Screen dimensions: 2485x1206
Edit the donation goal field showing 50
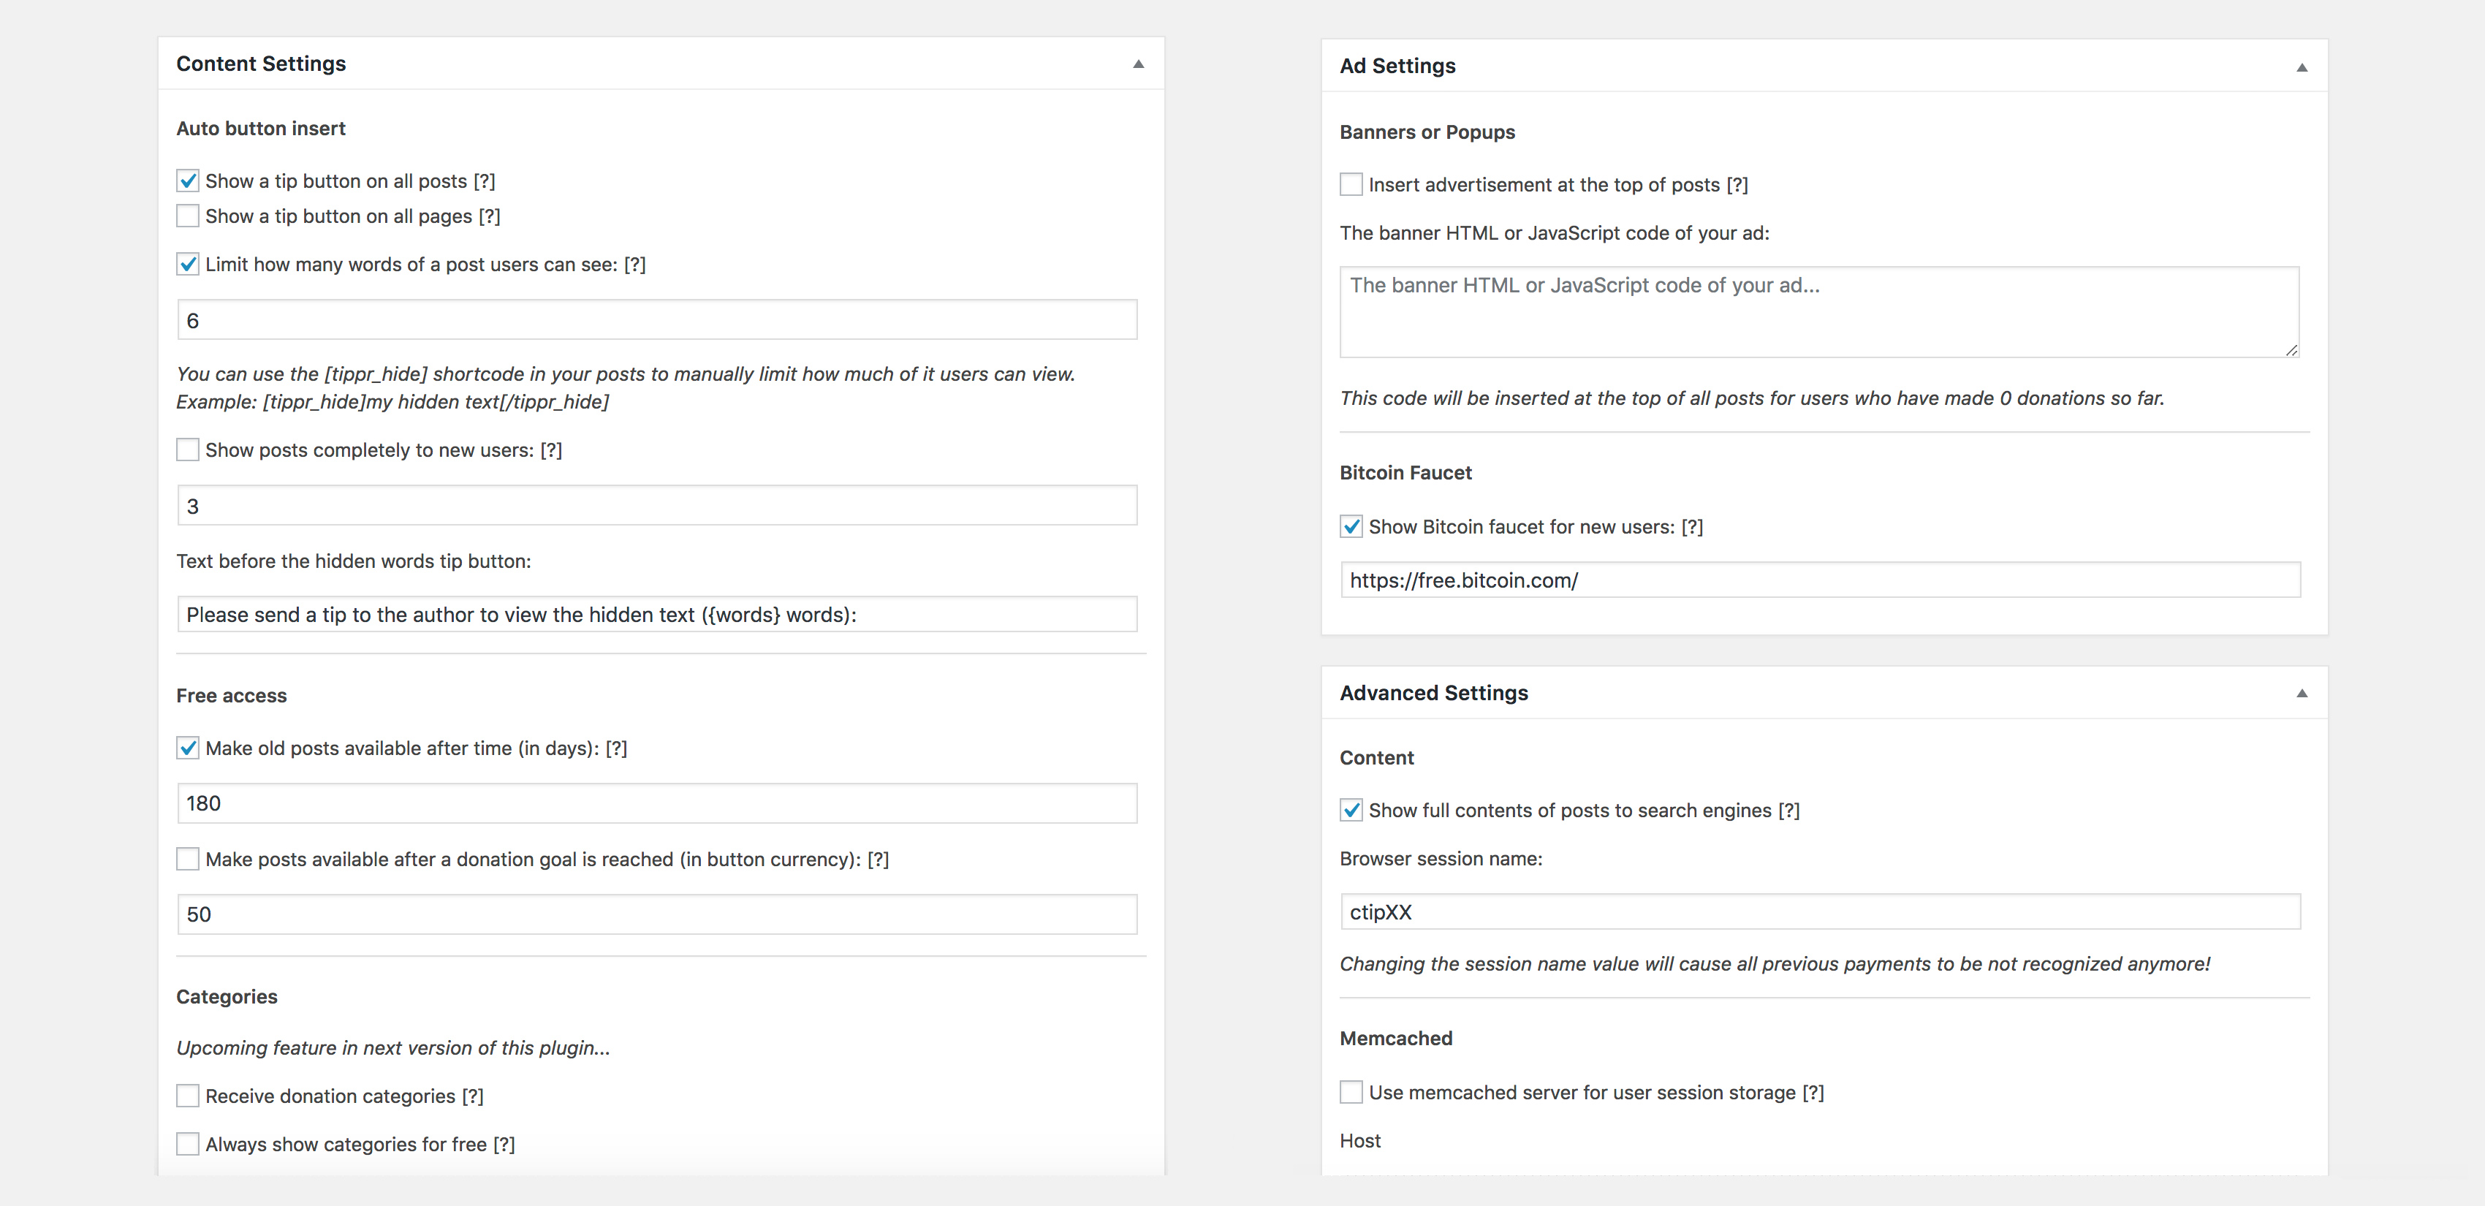pyautogui.click(x=657, y=914)
